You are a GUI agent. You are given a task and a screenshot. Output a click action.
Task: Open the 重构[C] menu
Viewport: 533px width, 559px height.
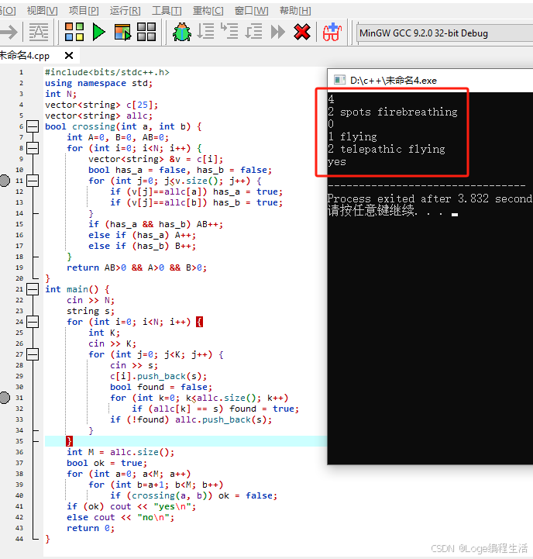pyautogui.click(x=208, y=11)
